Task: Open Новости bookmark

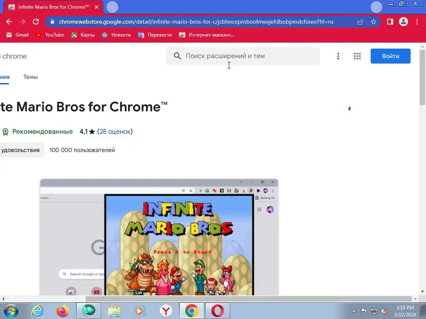Action: (x=116, y=35)
